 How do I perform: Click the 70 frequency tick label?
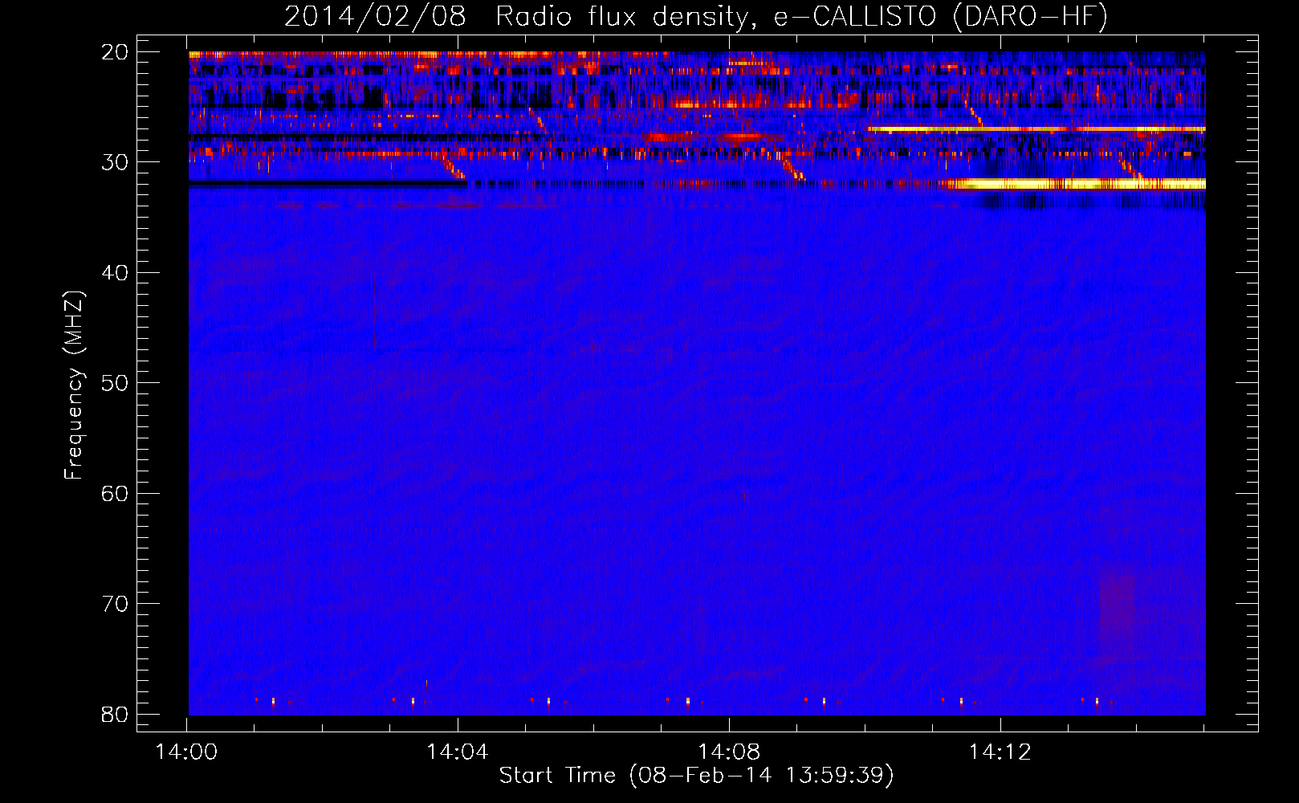116,604
